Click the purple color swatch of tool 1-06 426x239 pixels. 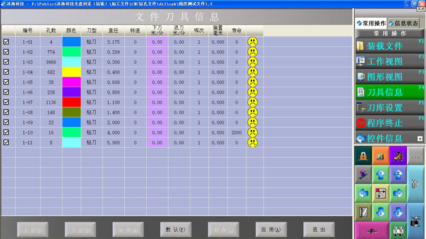coord(71,92)
